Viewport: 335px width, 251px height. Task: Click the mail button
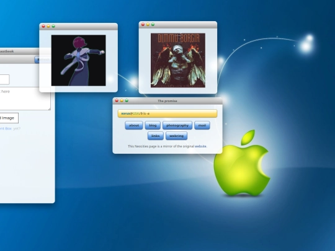[202, 125]
